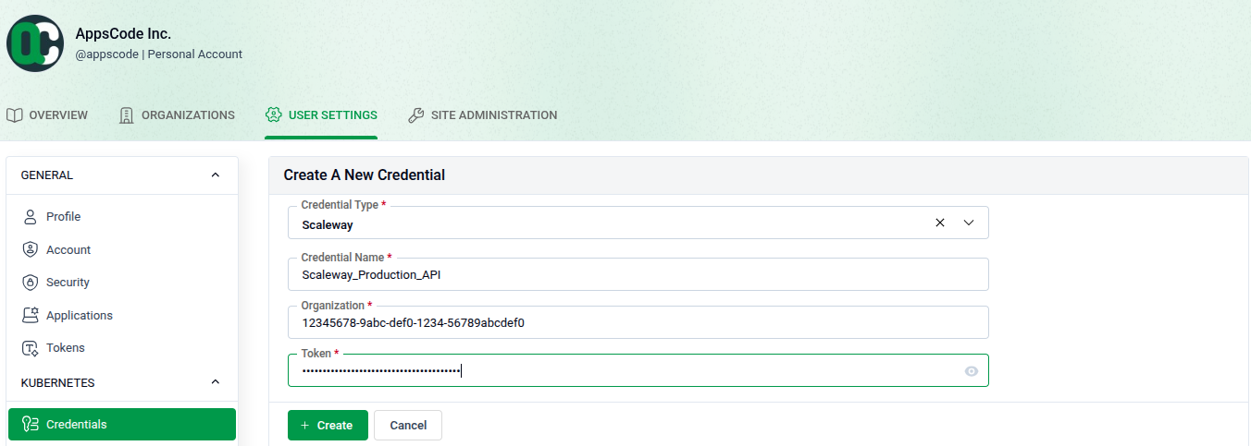Click the Applications icon in sidebar

click(30, 315)
